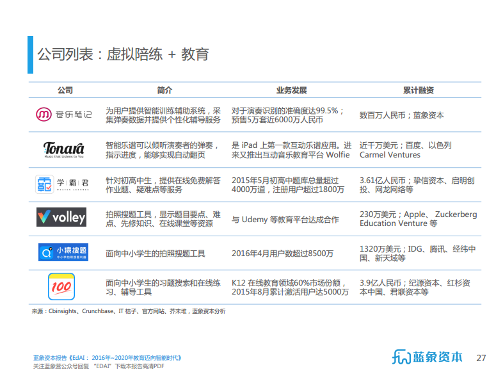
Task: Click the volley logo
Action: click(x=61, y=217)
